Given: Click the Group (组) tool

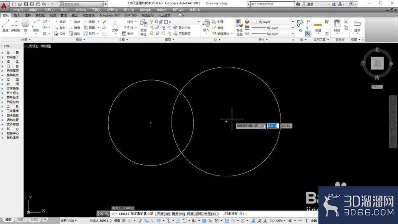Looking at the screenshot, I should point(300,25).
